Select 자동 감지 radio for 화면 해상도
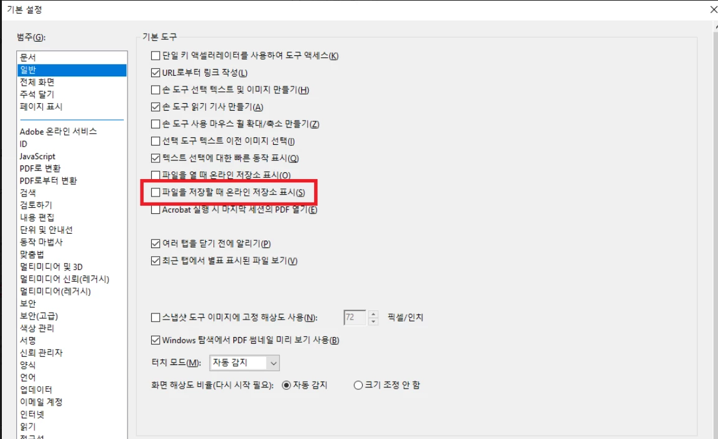Screen dimensions: 718x439 click(x=286, y=386)
